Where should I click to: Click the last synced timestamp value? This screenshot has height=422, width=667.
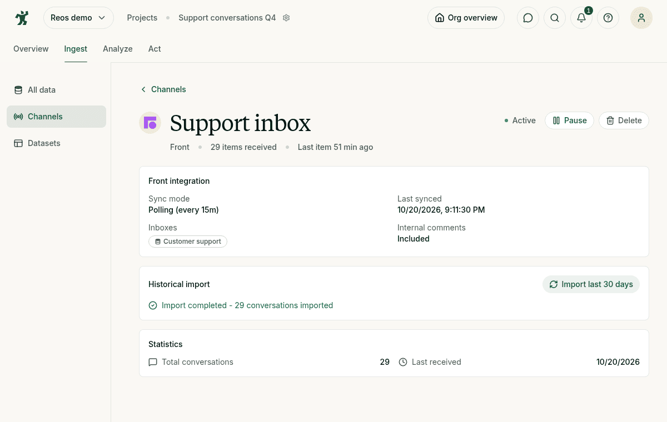coord(441,210)
